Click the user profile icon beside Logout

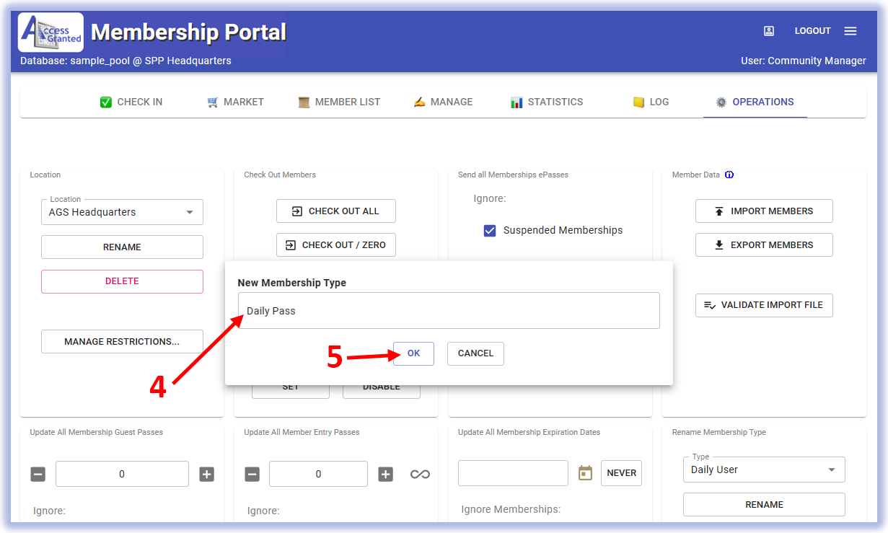point(769,31)
